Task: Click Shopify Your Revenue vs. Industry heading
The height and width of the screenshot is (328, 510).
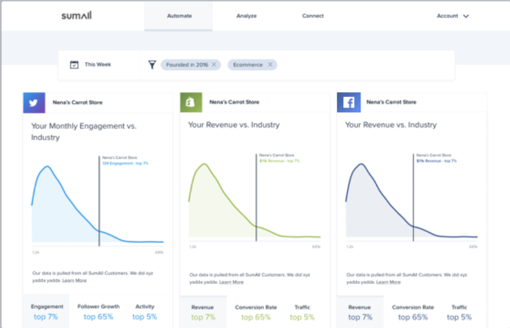Action: (234, 125)
